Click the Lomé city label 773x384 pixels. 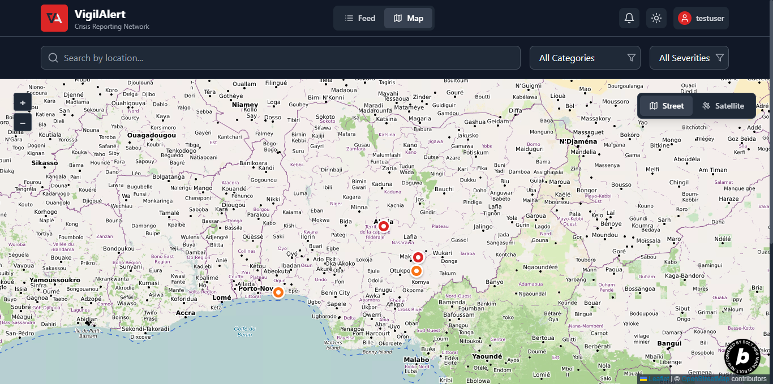click(222, 297)
